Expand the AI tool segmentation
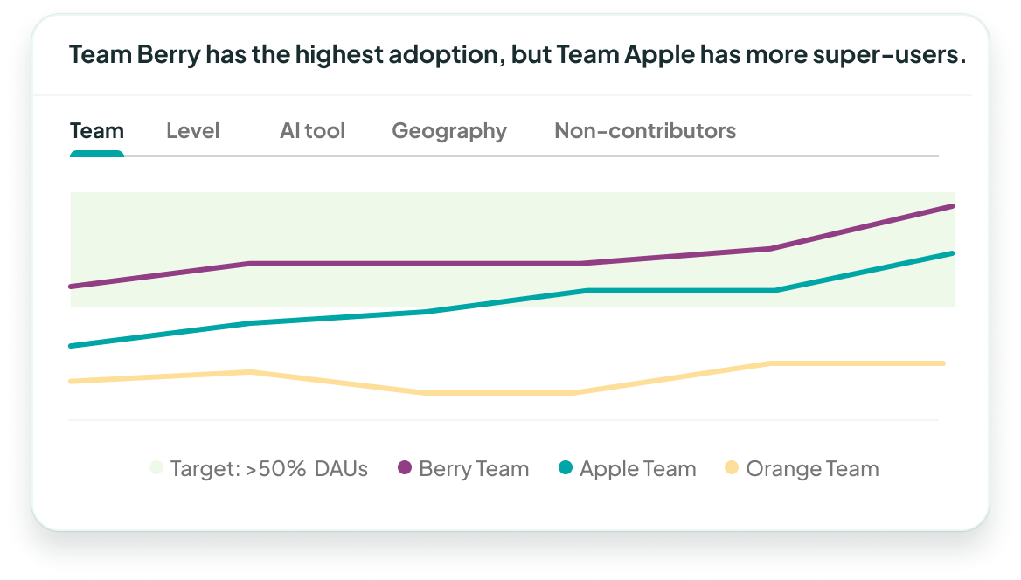1021x580 pixels. point(312,130)
